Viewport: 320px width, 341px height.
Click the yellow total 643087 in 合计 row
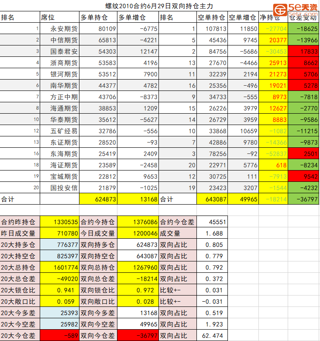[212, 199]
